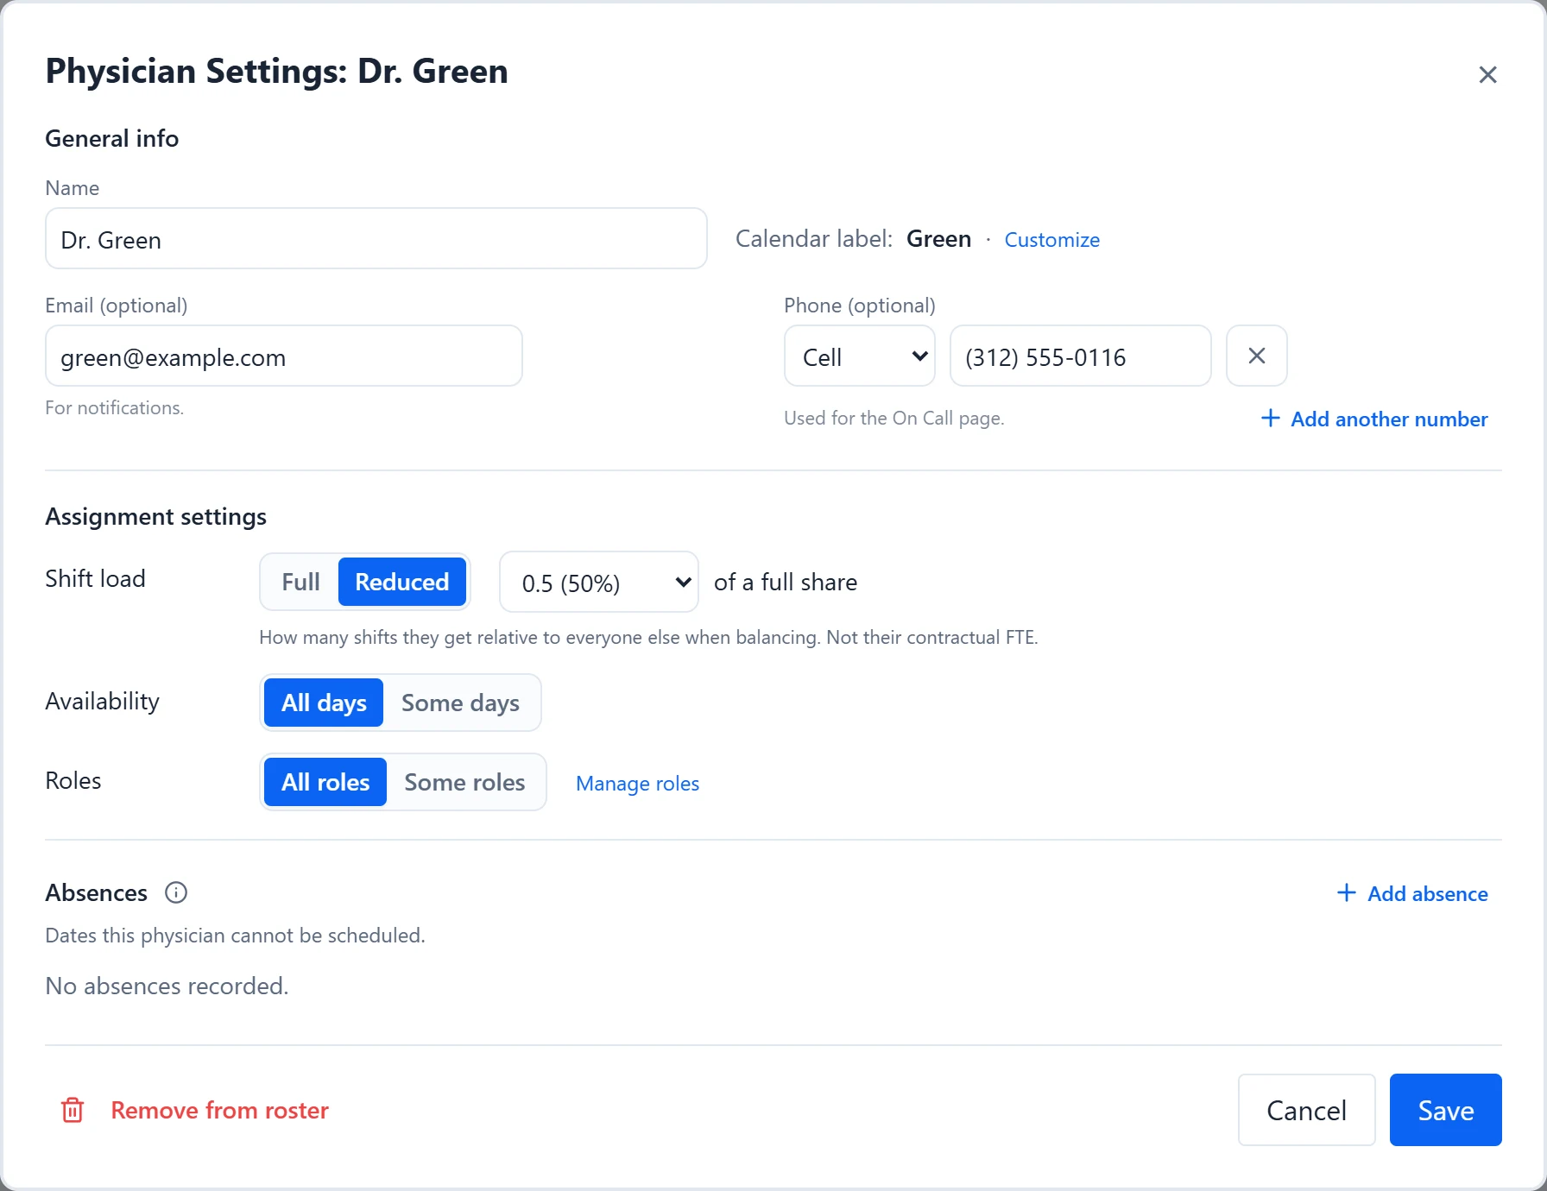Remove the phone number with X button

click(1257, 356)
